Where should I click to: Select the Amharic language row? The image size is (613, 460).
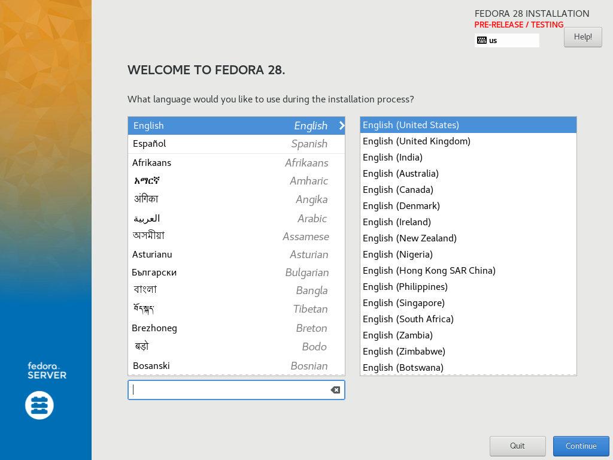236,181
